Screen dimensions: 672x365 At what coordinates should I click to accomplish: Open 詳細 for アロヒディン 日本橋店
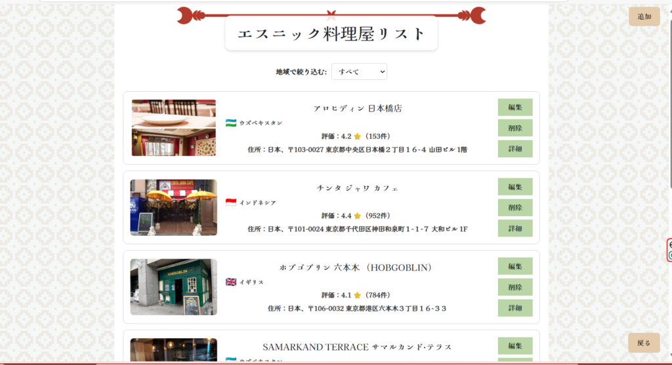[x=515, y=149]
